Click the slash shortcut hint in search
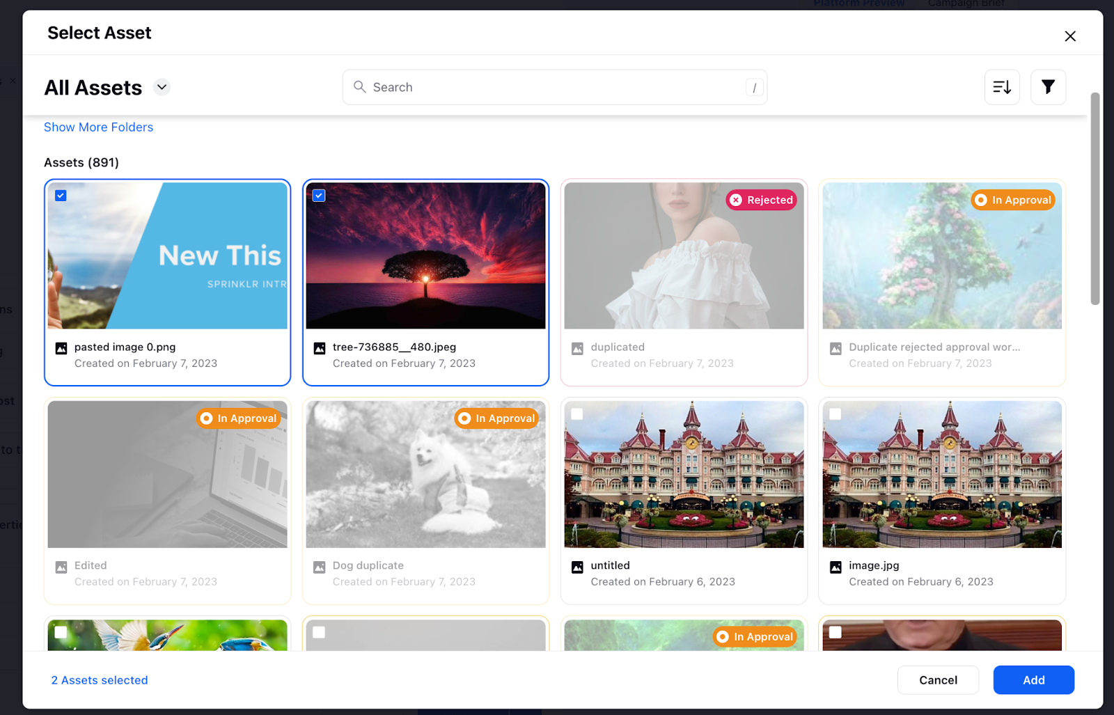 coord(755,88)
